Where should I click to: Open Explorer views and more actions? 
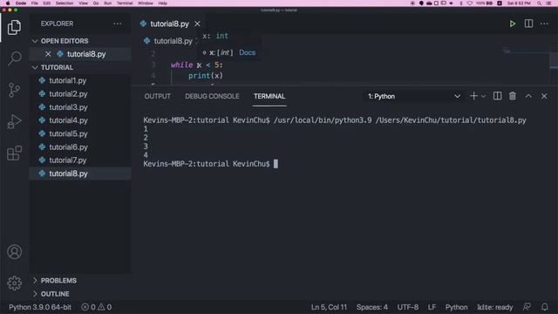(x=118, y=24)
